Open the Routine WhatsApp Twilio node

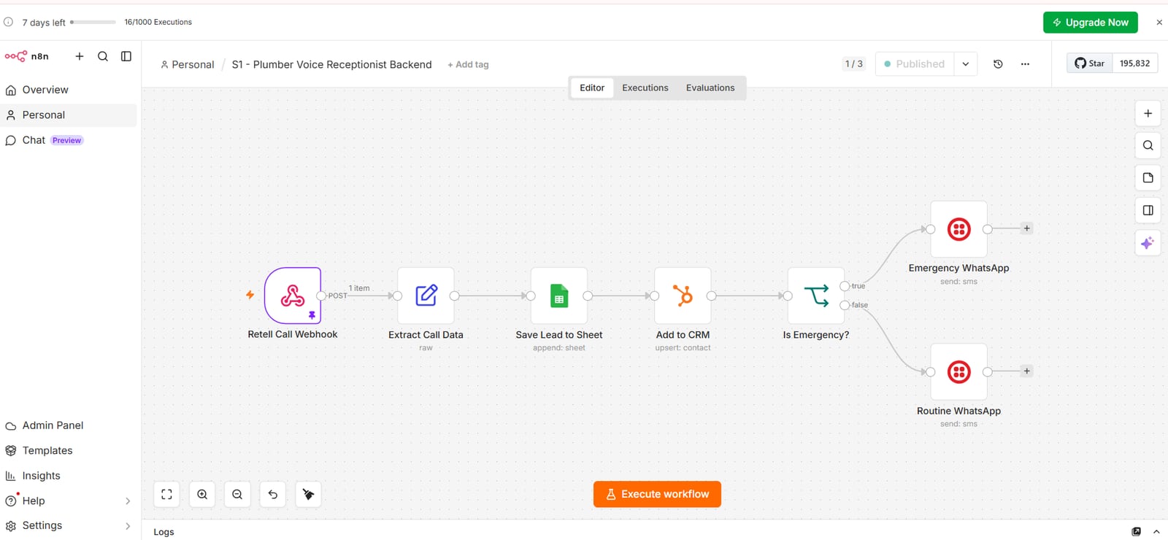click(x=958, y=372)
